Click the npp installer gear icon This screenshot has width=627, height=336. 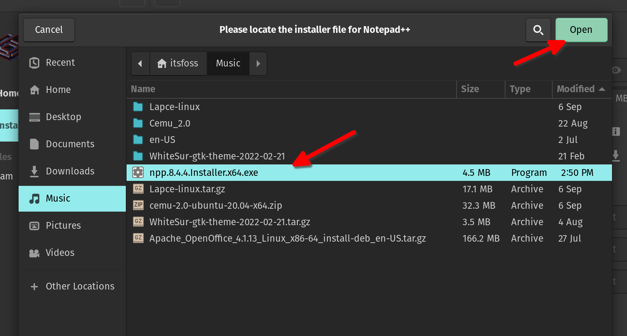tap(138, 172)
